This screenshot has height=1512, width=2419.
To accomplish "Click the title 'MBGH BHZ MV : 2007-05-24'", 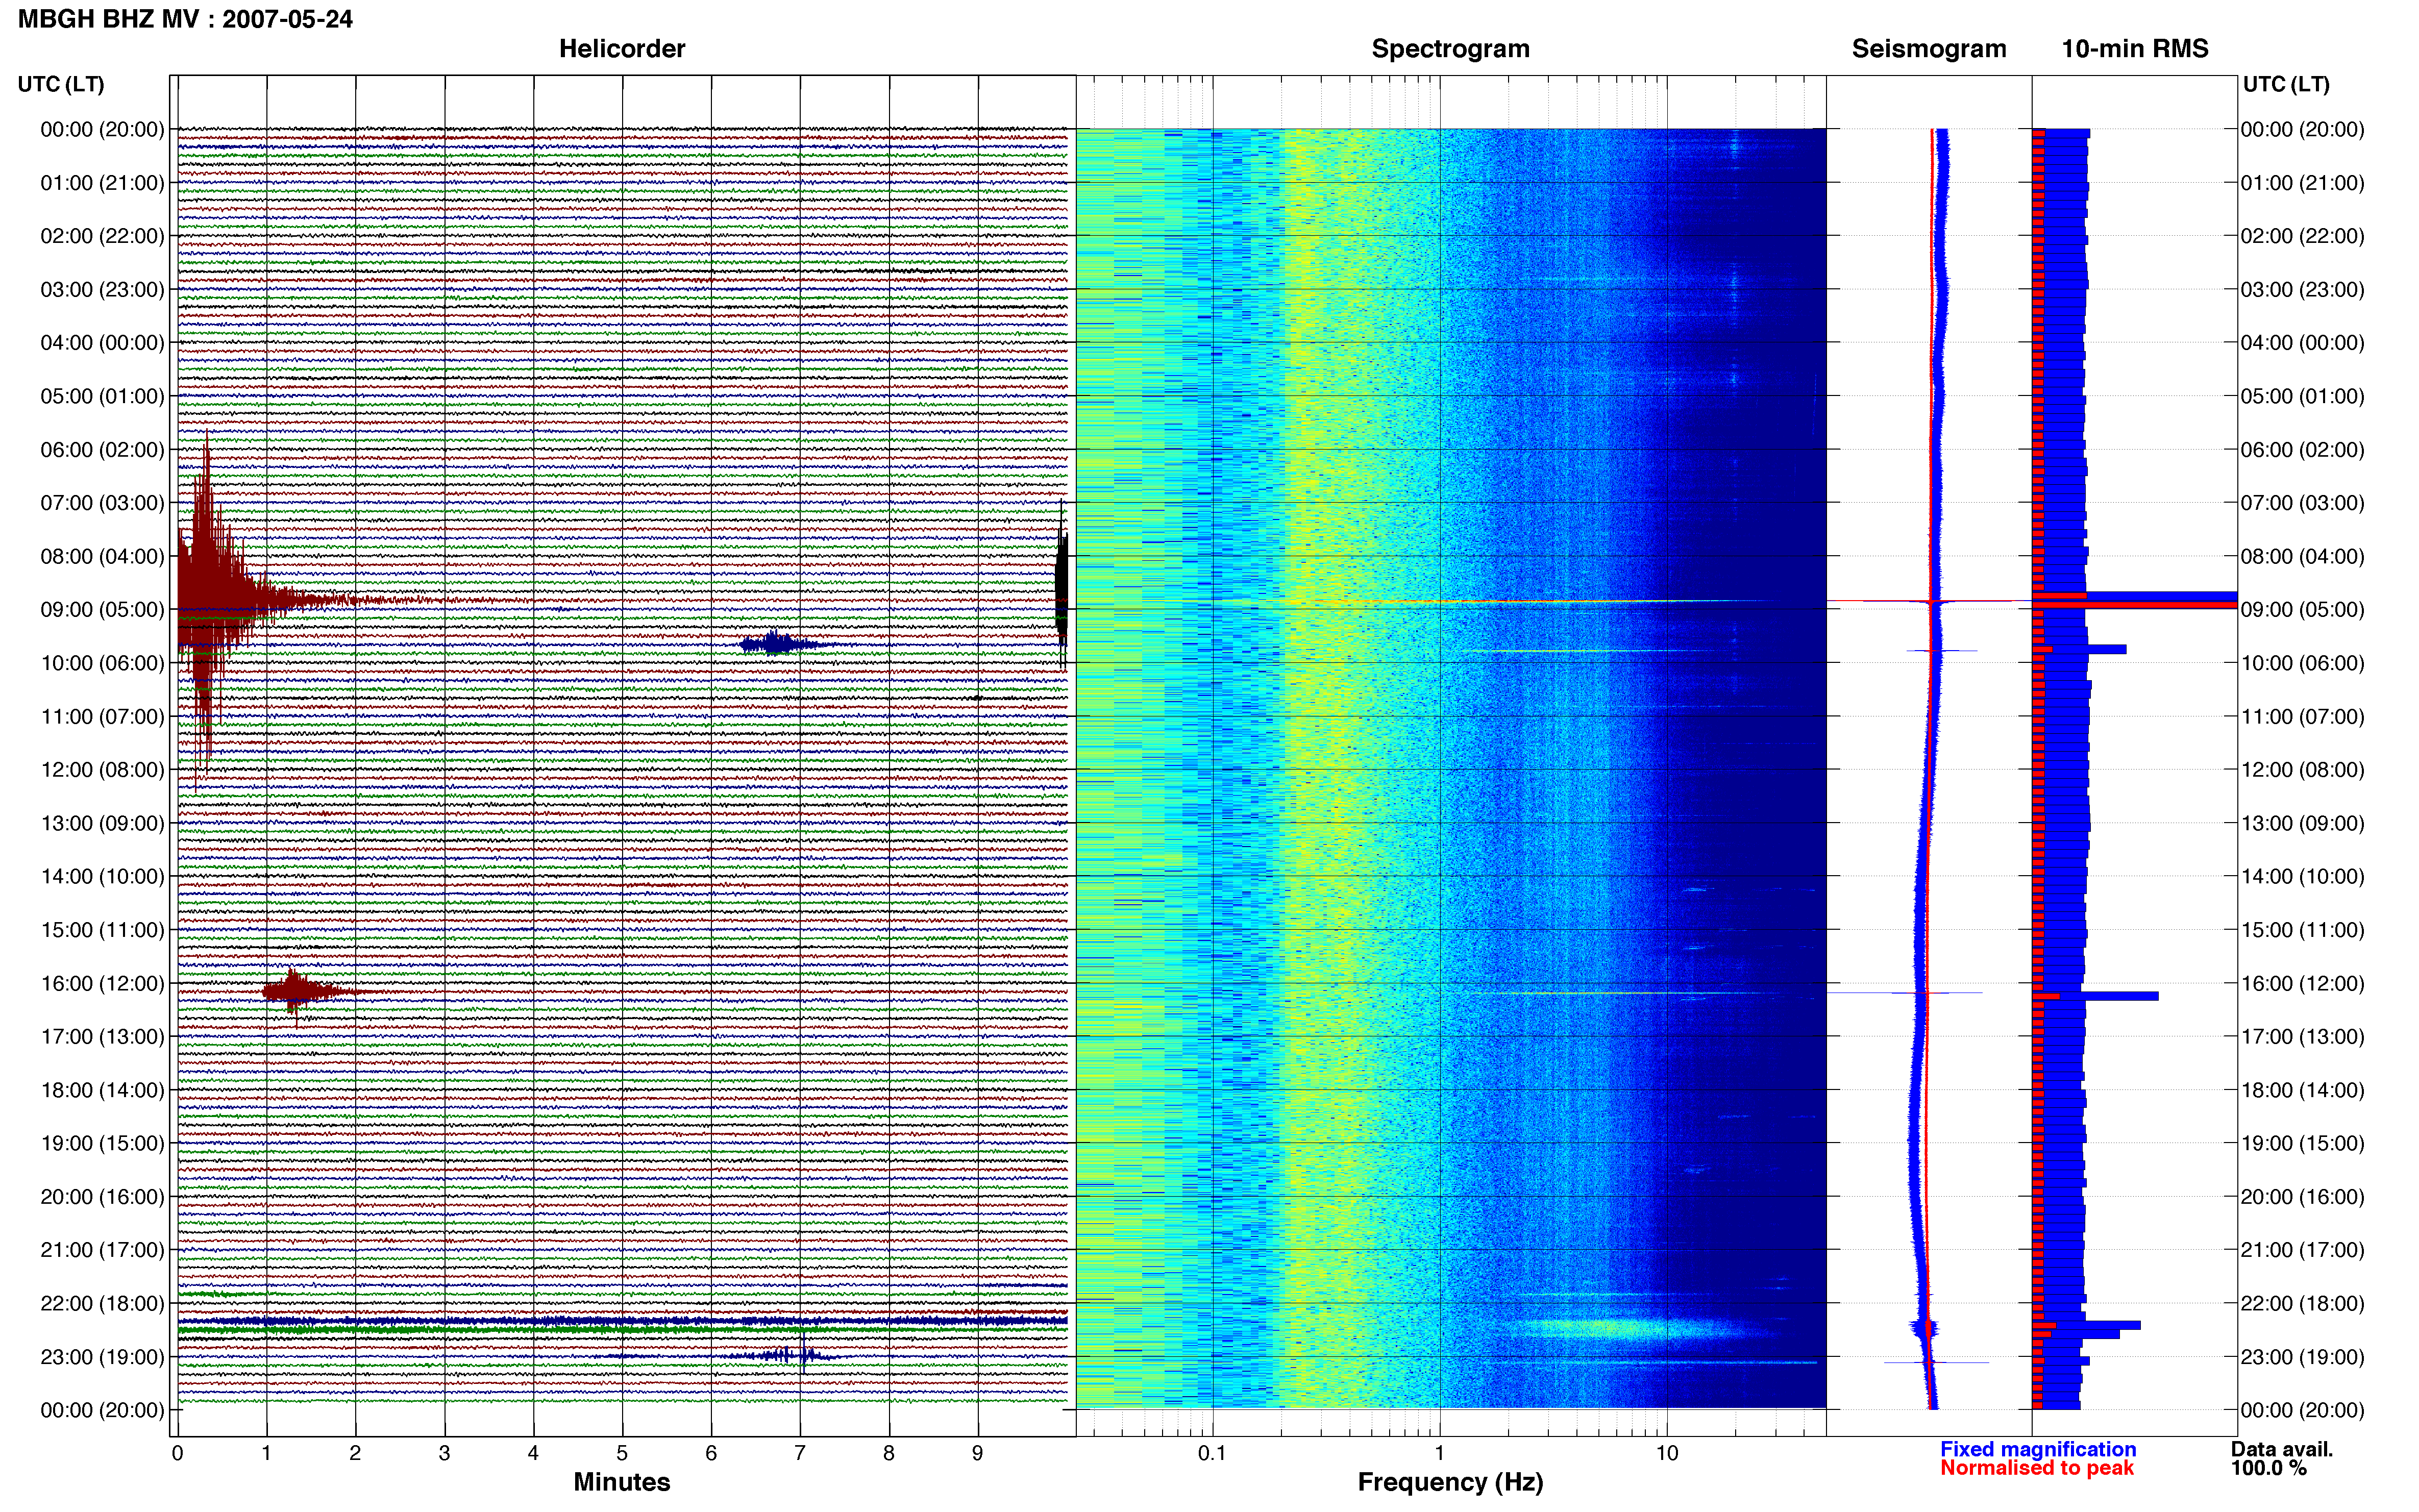I will pyautogui.click(x=185, y=19).
